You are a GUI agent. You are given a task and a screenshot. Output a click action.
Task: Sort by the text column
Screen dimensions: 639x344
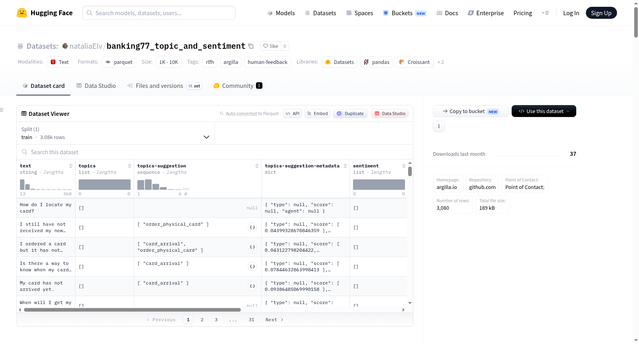(71, 166)
